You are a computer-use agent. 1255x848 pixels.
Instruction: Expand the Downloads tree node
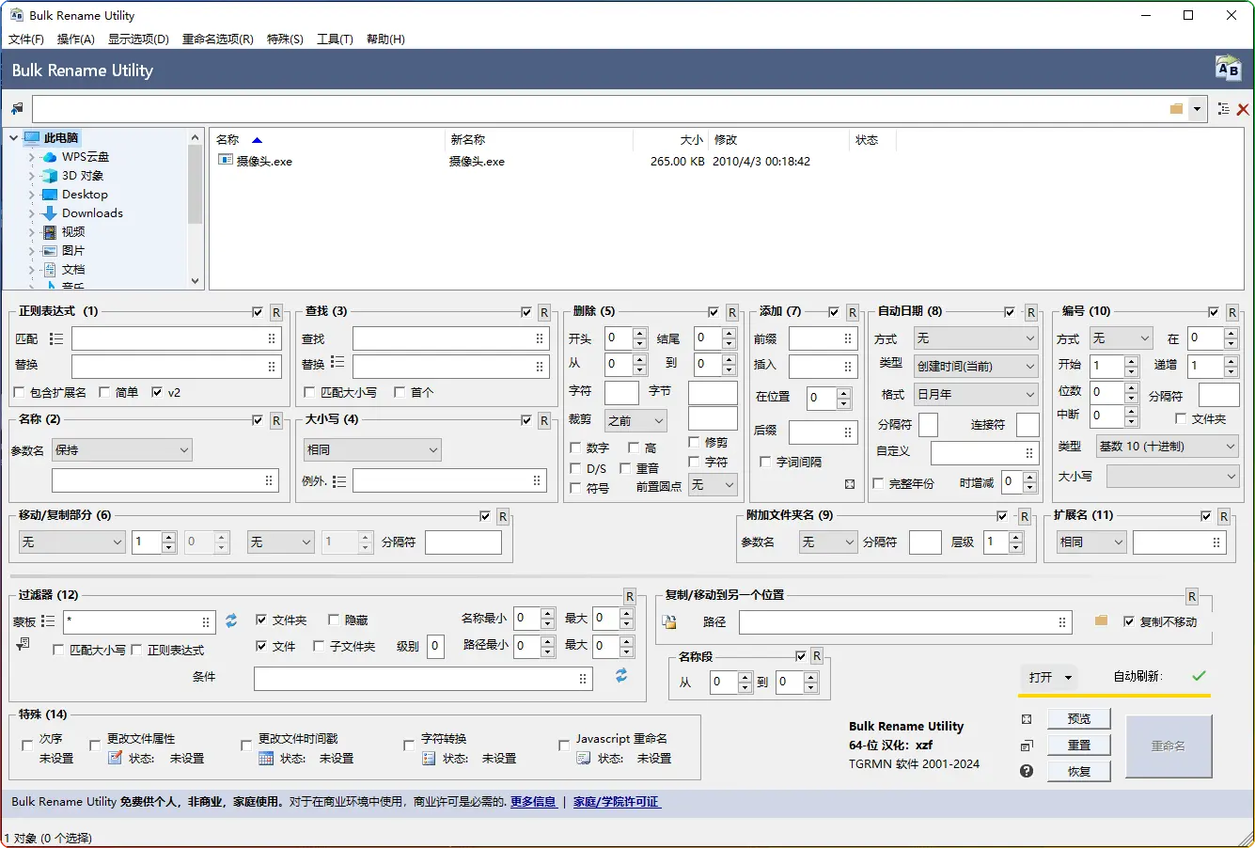31,213
